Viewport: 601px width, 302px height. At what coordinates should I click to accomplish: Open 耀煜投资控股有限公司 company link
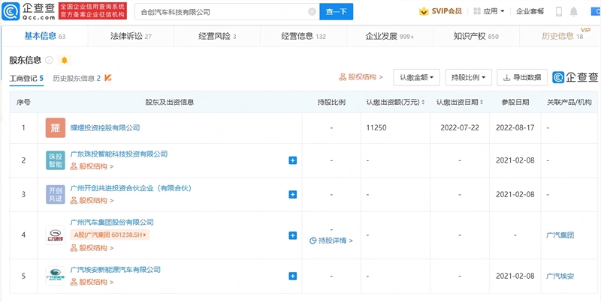(x=105, y=127)
